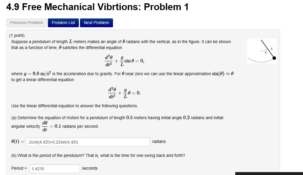
Task: Open the Next Problem page
Action: tap(96, 23)
